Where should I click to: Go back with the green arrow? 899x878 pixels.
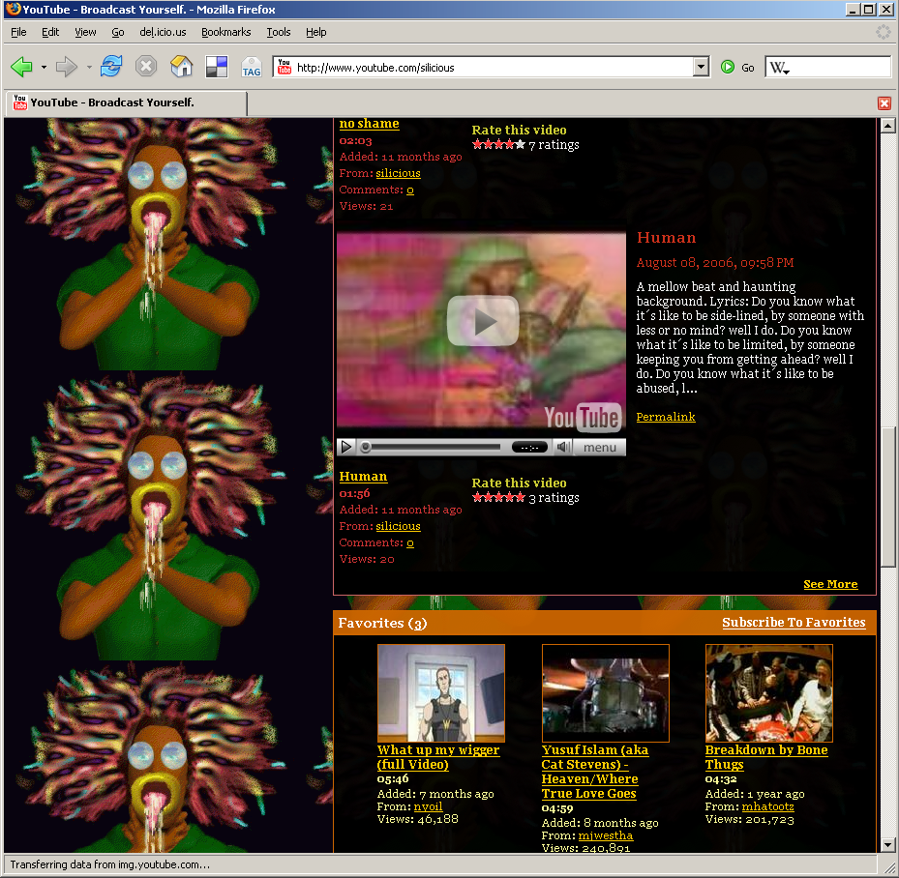pyautogui.click(x=22, y=67)
